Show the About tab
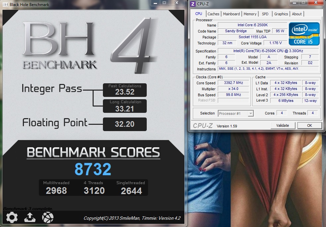This screenshot has height=227, width=326. [297, 14]
